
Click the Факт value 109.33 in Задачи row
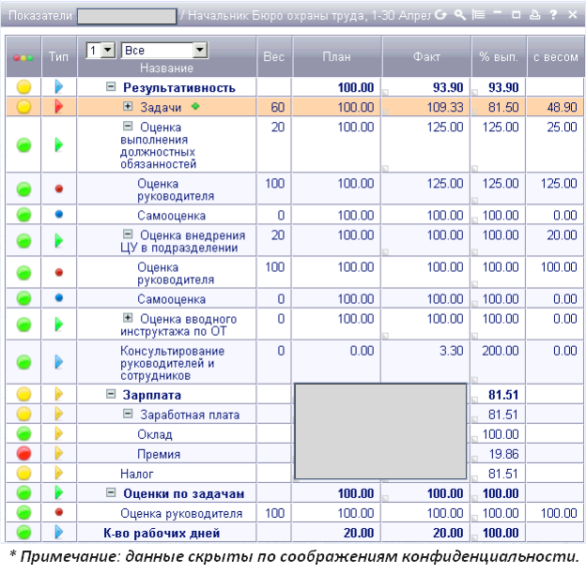tap(445, 108)
